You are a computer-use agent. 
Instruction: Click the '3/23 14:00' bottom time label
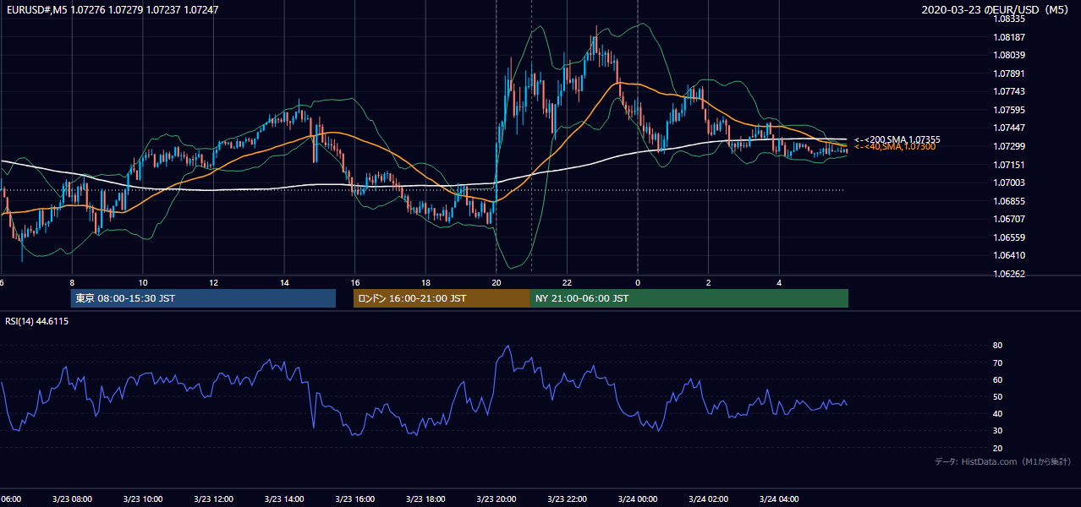click(284, 499)
